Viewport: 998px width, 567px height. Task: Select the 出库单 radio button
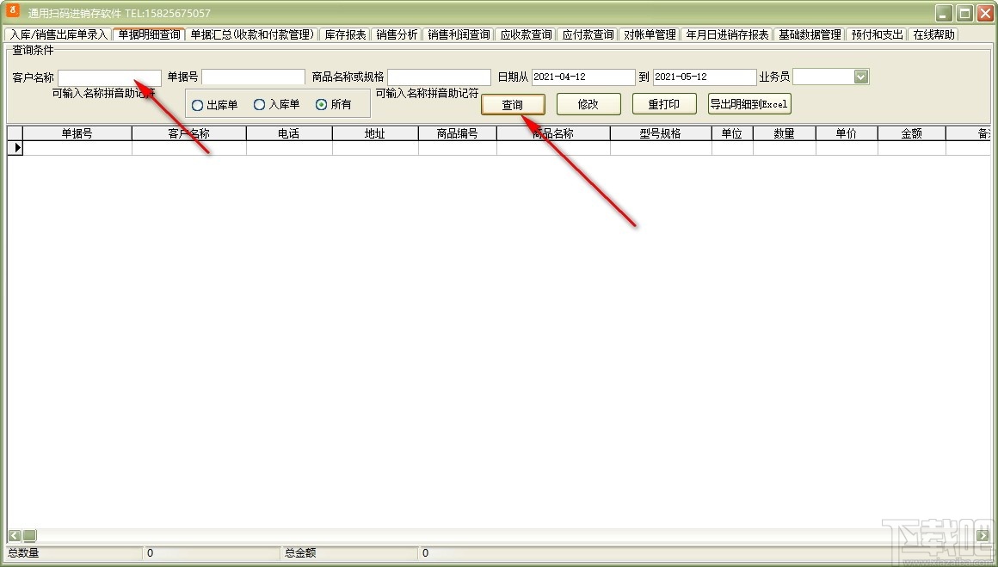(x=199, y=104)
